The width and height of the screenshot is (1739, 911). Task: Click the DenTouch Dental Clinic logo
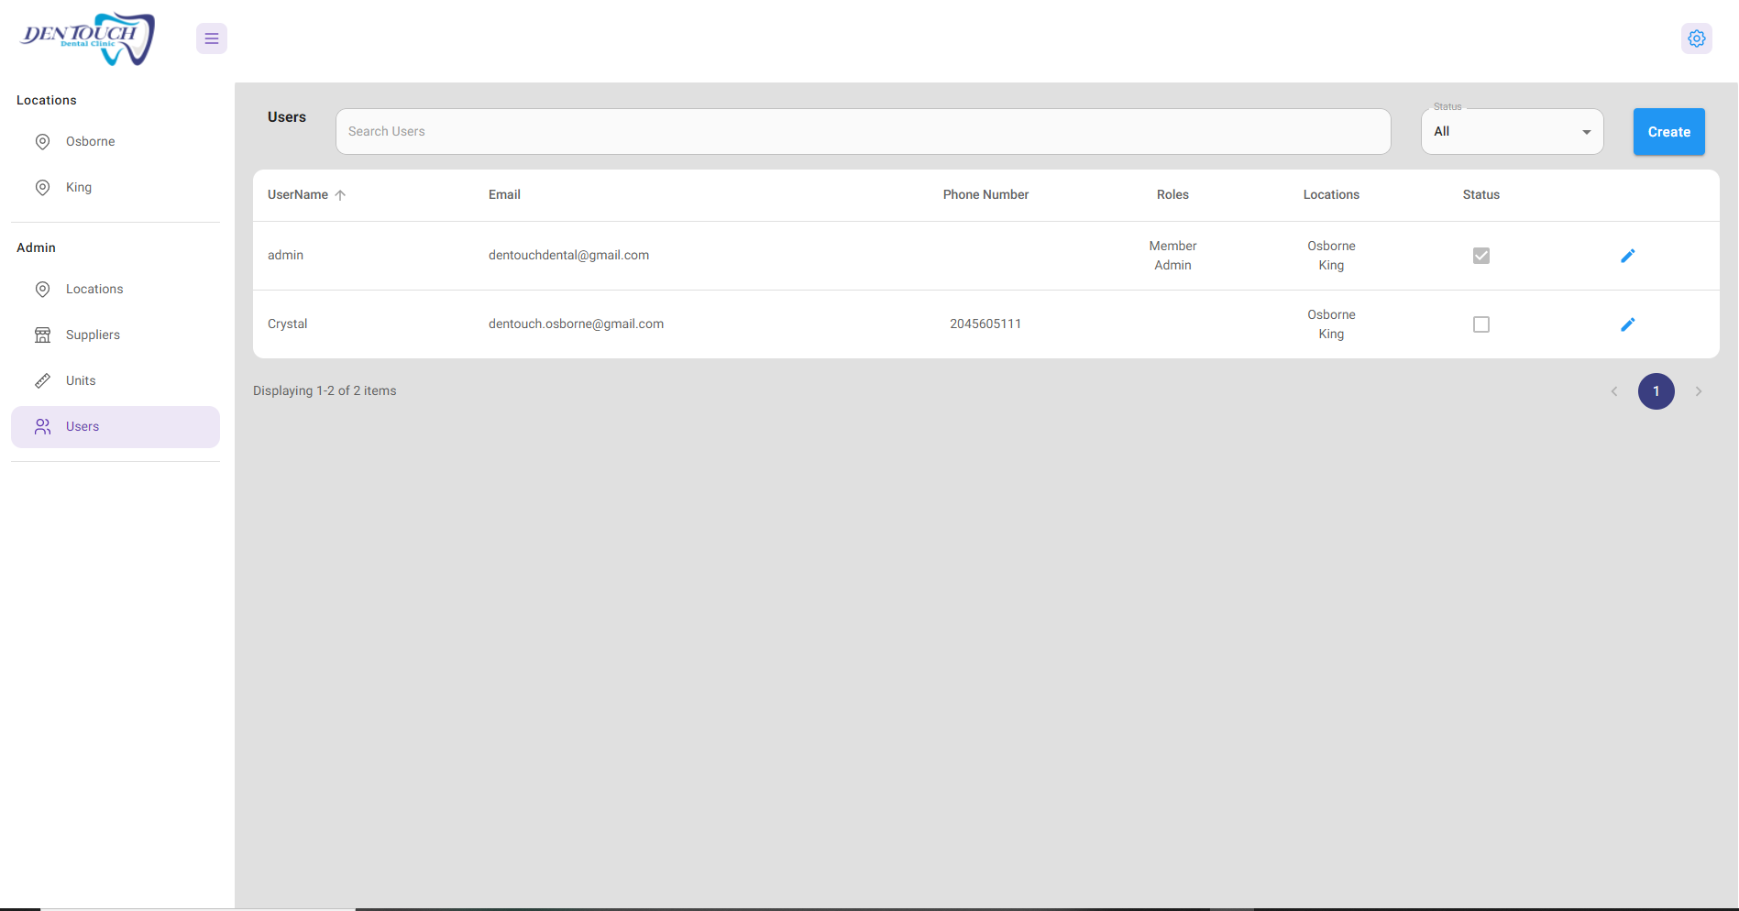88,38
